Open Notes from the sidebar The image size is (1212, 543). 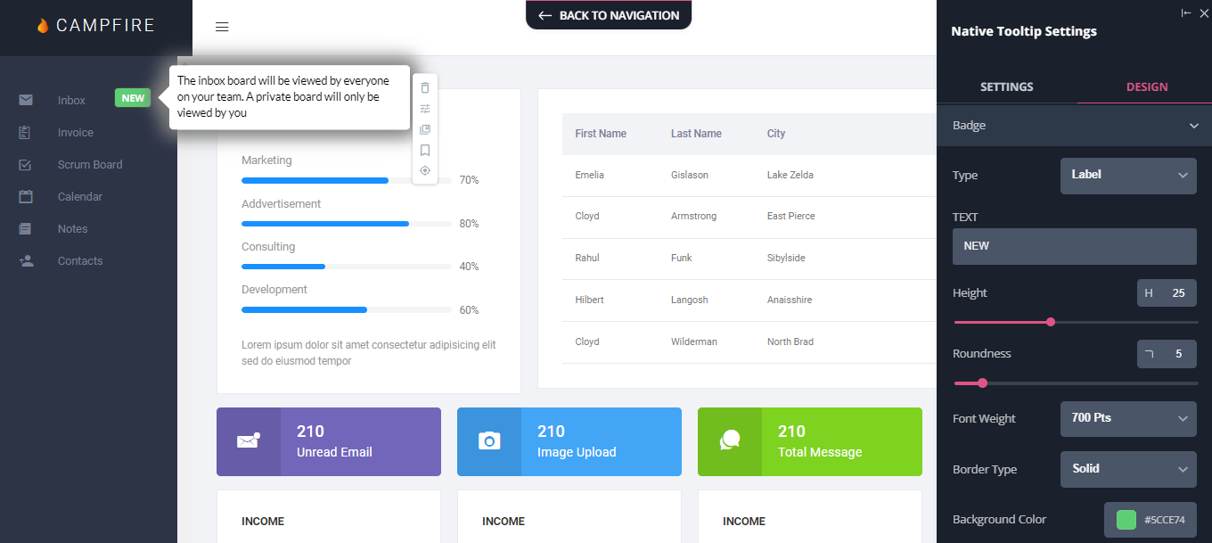pos(25,228)
